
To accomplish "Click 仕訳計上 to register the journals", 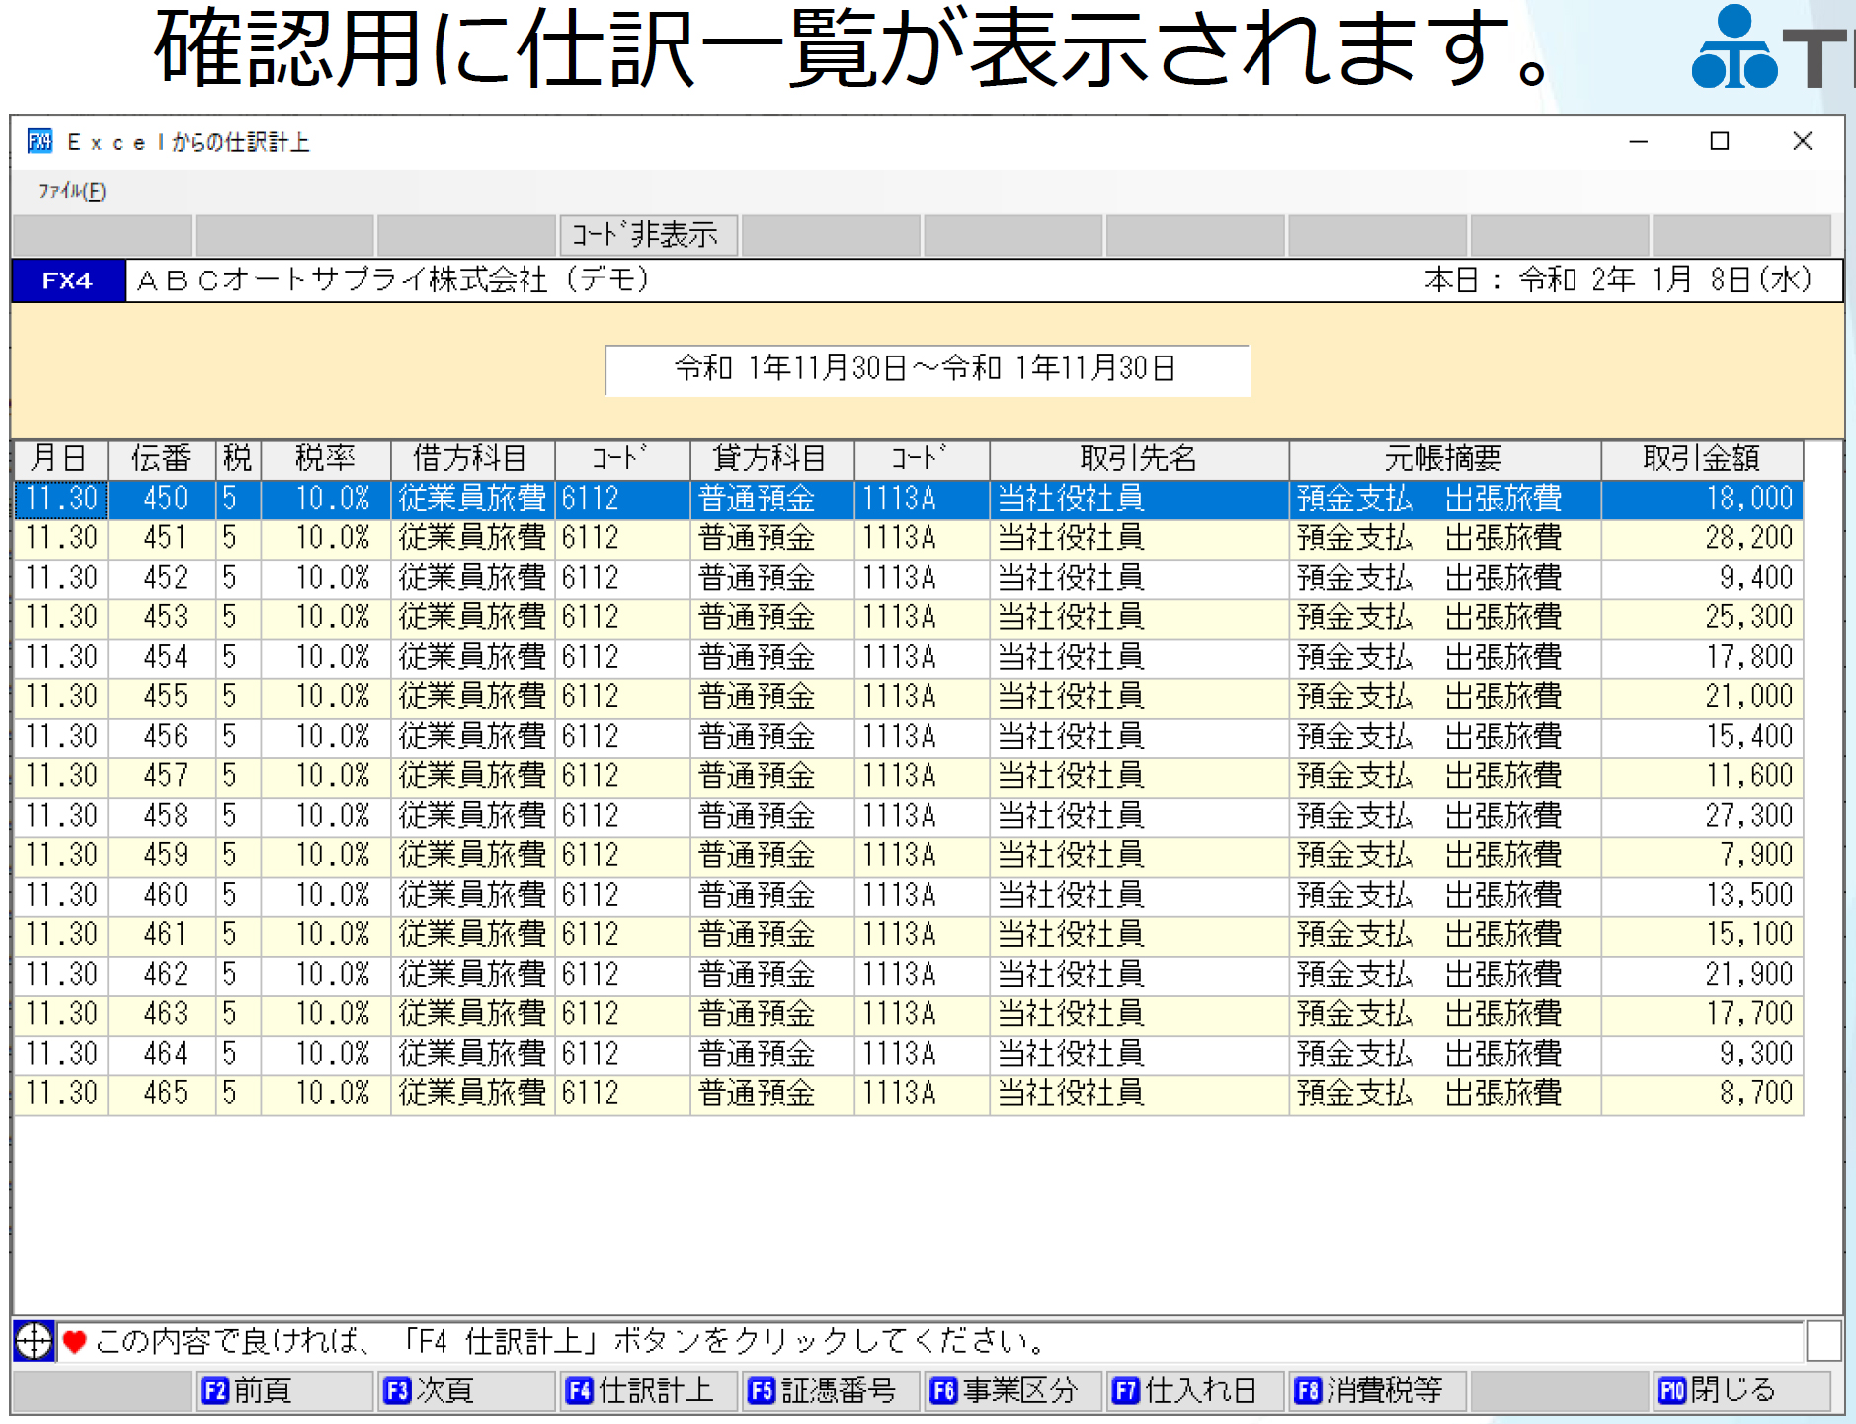I will point(647,1390).
